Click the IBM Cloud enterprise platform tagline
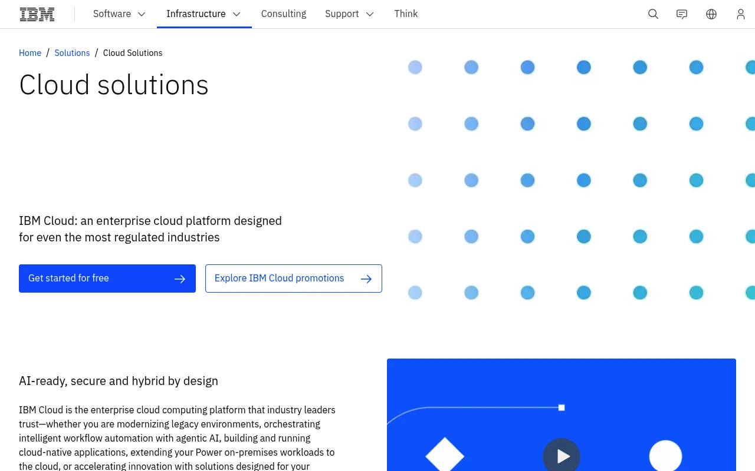 (150, 229)
